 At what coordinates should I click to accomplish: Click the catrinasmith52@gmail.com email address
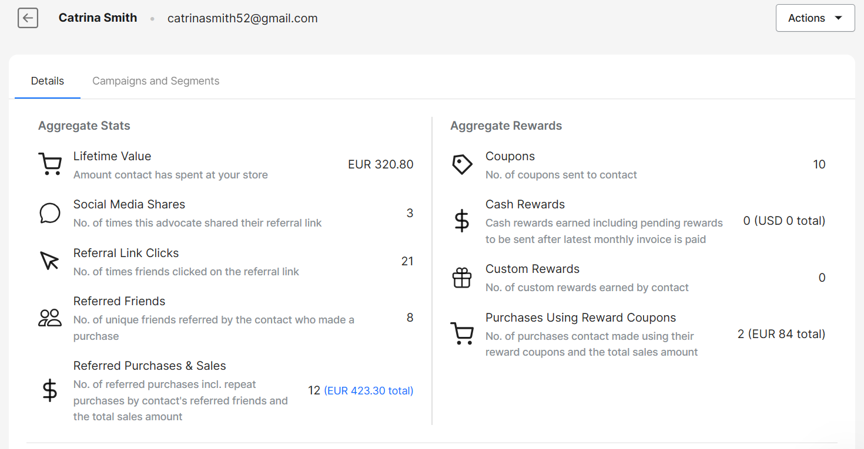click(242, 18)
